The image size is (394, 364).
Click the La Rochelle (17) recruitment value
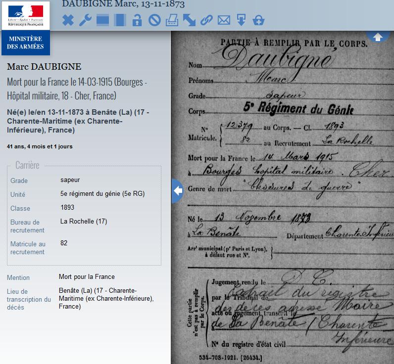pyautogui.click(x=84, y=221)
